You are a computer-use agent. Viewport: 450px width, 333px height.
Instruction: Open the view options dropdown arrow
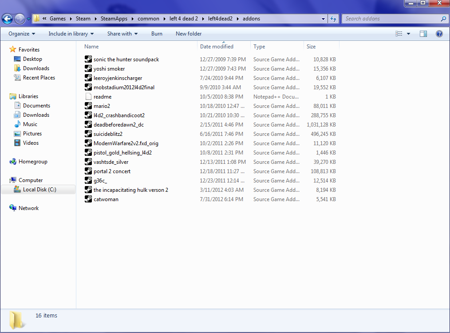(408, 34)
